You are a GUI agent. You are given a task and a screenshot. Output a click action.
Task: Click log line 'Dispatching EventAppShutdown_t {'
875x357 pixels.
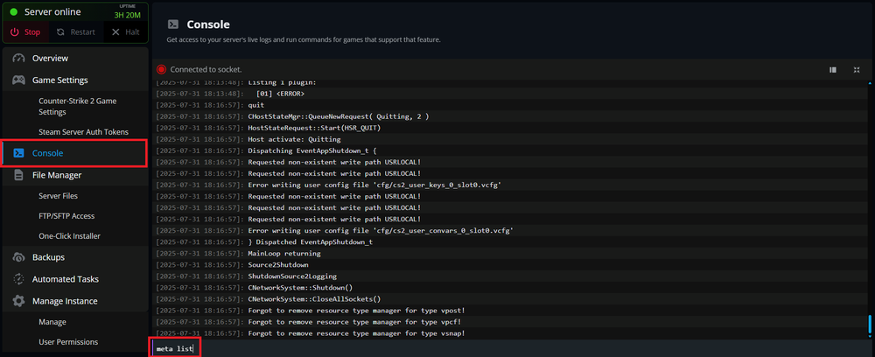point(312,150)
